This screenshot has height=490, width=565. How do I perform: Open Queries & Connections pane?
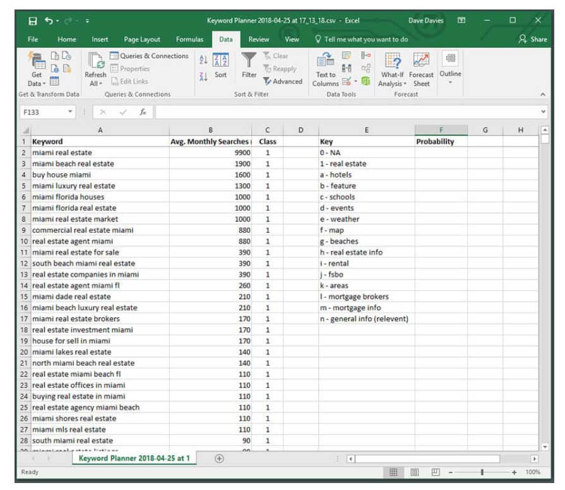149,55
